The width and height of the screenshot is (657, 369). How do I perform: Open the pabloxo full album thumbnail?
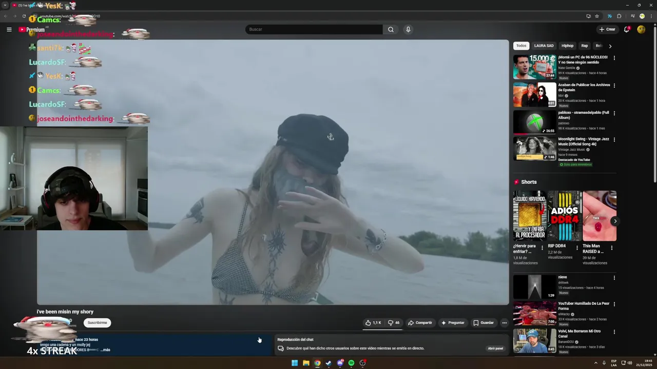click(534, 122)
